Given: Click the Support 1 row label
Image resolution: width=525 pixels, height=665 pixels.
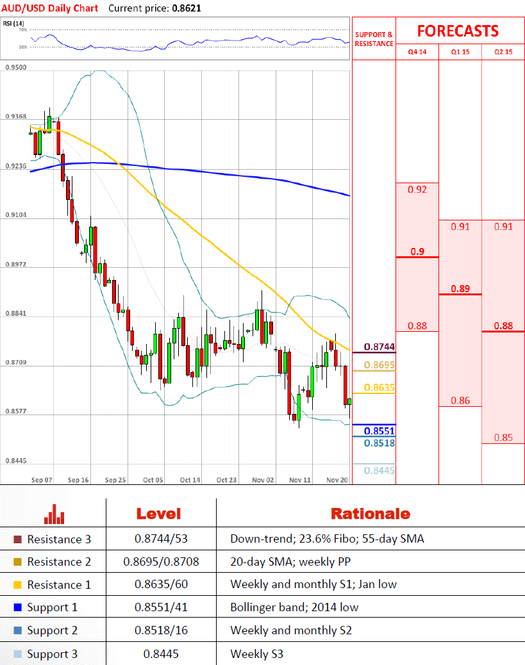Looking at the screenshot, I should [52, 607].
